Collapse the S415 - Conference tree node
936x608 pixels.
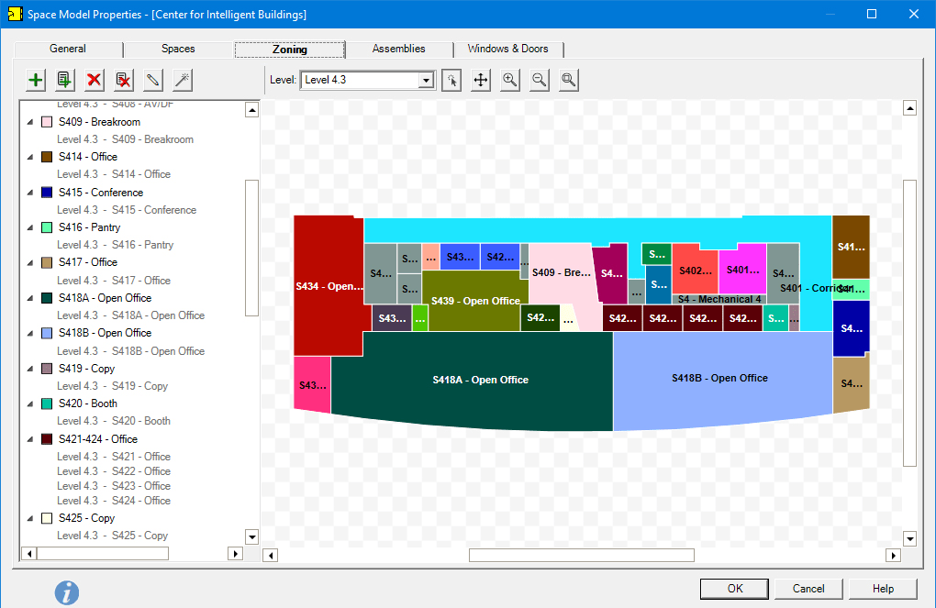[x=28, y=192]
